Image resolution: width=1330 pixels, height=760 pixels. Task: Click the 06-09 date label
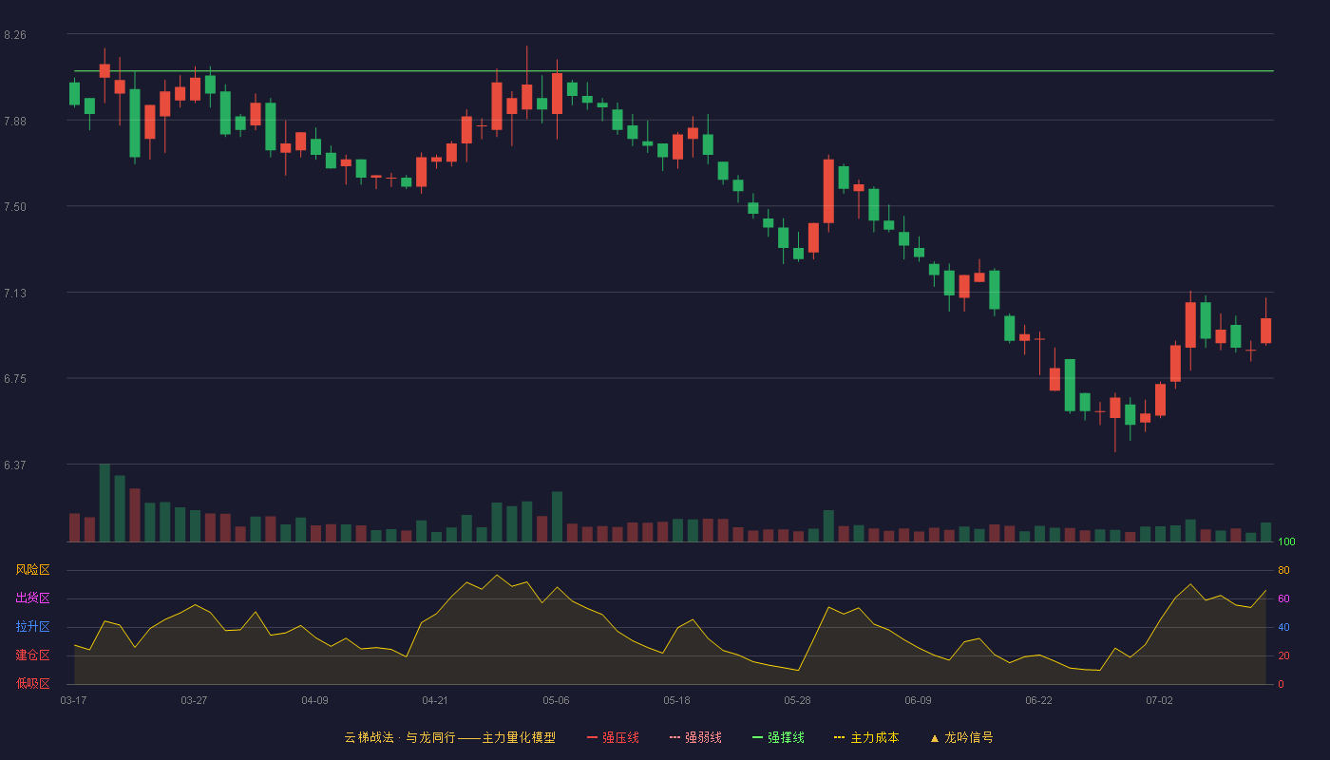pyautogui.click(x=918, y=700)
